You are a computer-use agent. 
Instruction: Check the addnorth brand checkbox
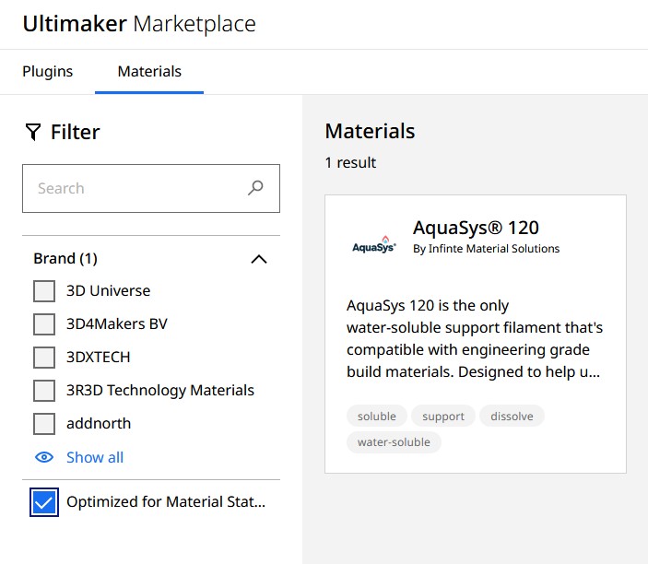(x=44, y=424)
